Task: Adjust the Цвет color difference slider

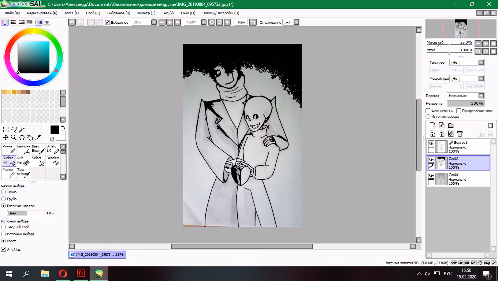Action: tap(31, 213)
